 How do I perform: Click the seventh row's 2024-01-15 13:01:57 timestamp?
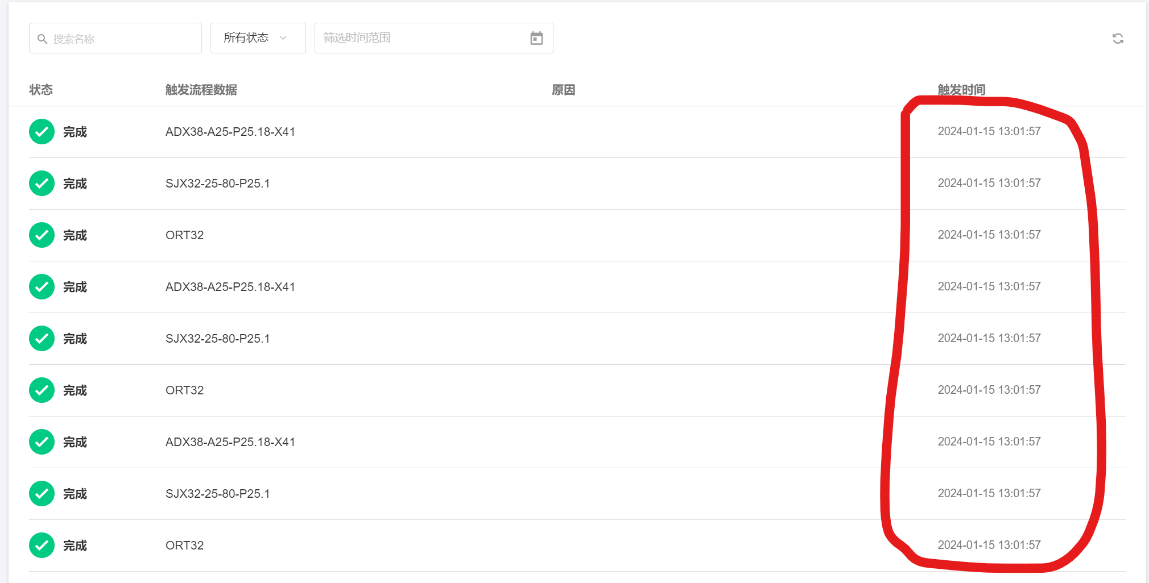[x=989, y=442]
